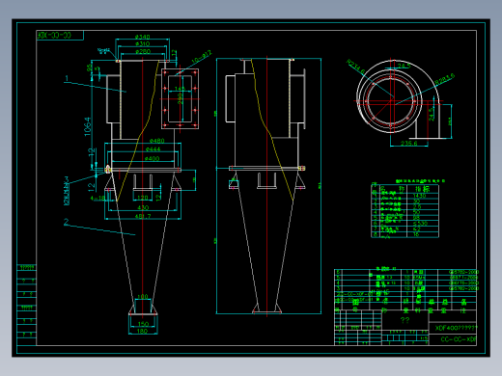502x376 pixels.
Task: Select part balloon number 1
Action: click(67, 78)
